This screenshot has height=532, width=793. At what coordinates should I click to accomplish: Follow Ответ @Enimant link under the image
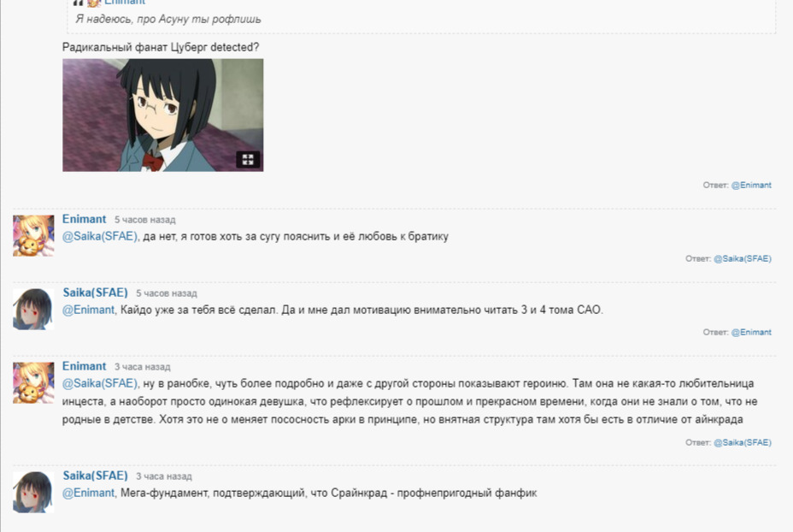(x=751, y=186)
